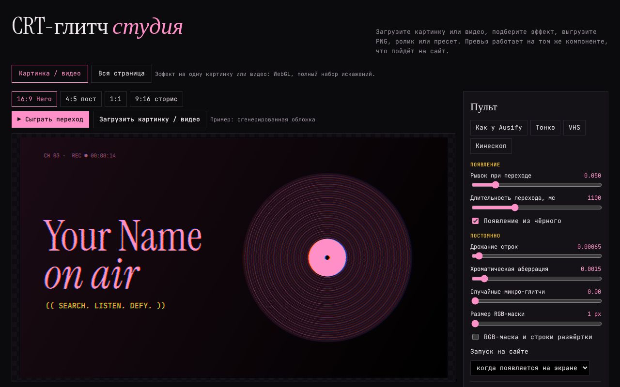Adjust Дрожание строк slider
The height and width of the screenshot is (387, 620).
tap(537, 256)
